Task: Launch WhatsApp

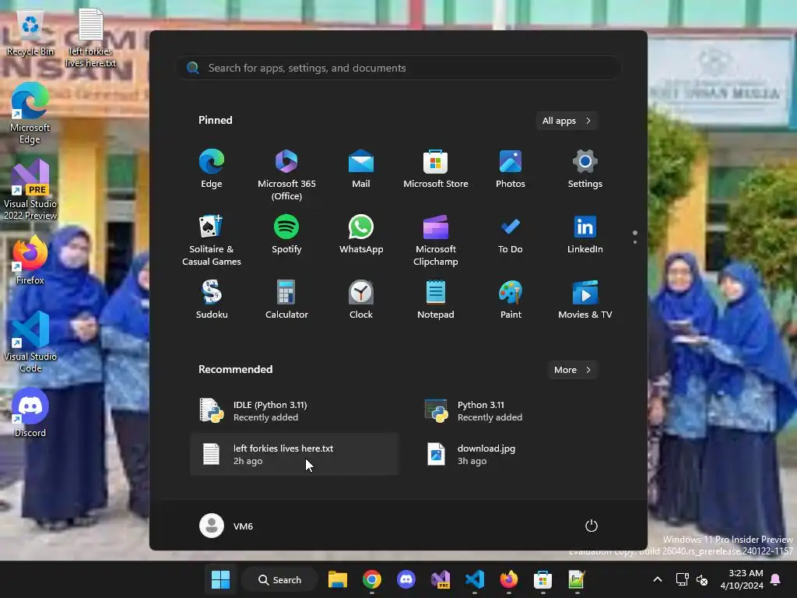Action: pyautogui.click(x=361, y=234)
